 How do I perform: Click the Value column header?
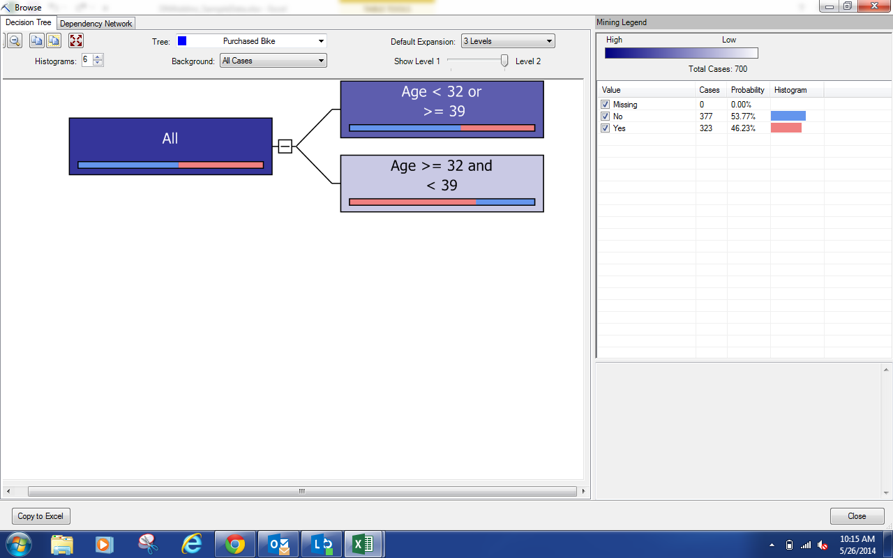point(647,90)
